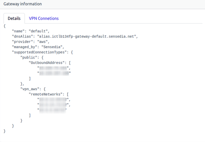Click the second blurred outbound address
This screenshot has height=142, width=205.
pyautogui.click(x=54, y=74)
